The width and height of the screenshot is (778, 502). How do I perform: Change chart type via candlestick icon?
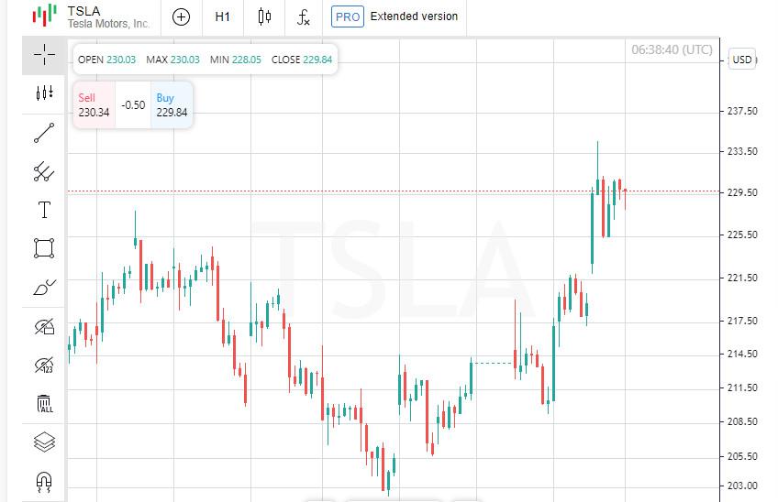[x=264, y=17]
